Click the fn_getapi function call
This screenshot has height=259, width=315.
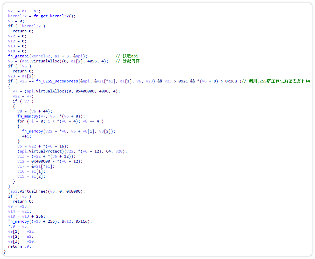[18, 56]
